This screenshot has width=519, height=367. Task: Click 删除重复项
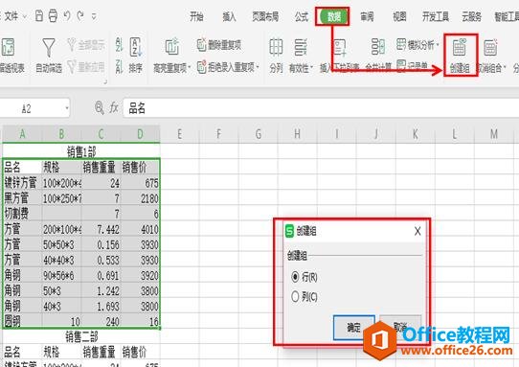coord(219,45)
